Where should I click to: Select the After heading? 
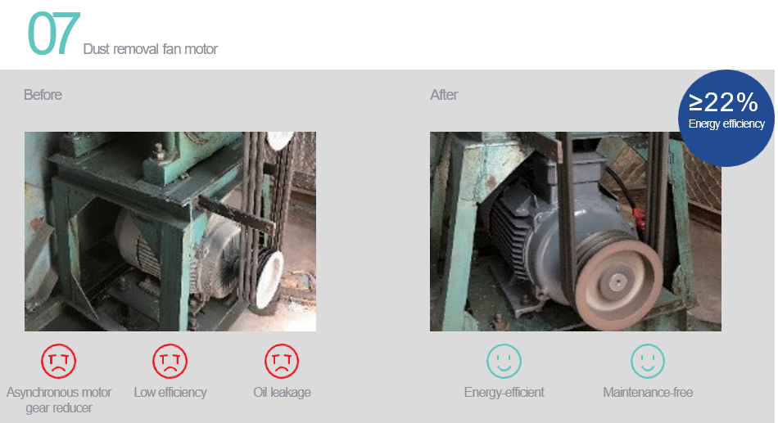444,95
